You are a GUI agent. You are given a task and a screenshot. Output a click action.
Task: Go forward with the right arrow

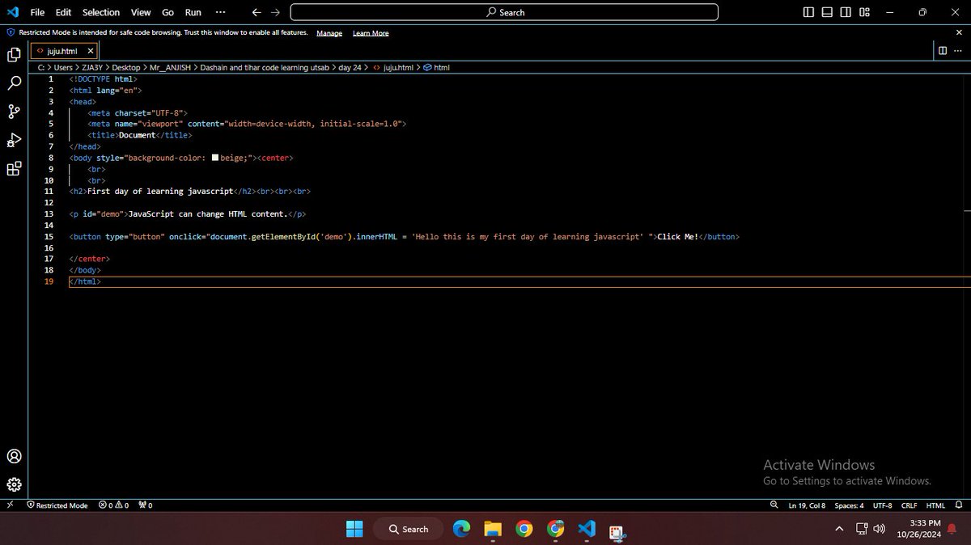click(276, 12)
